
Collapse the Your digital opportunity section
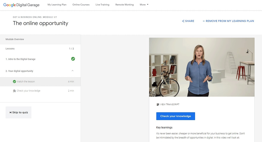73,71
